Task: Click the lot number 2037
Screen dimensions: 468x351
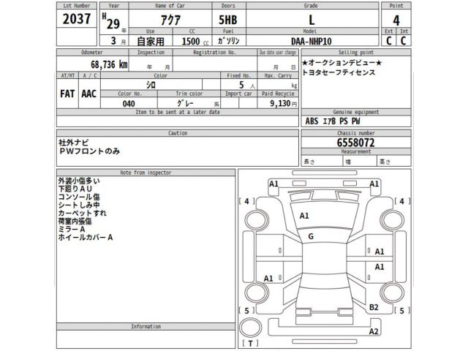Action: click(78, 20)
